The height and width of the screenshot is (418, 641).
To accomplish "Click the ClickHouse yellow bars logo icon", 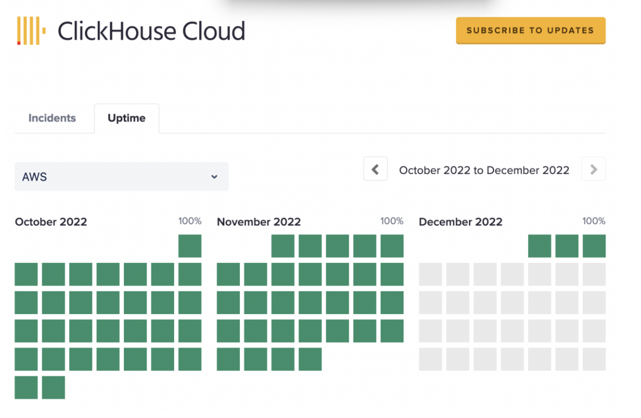I will [31, 31].
